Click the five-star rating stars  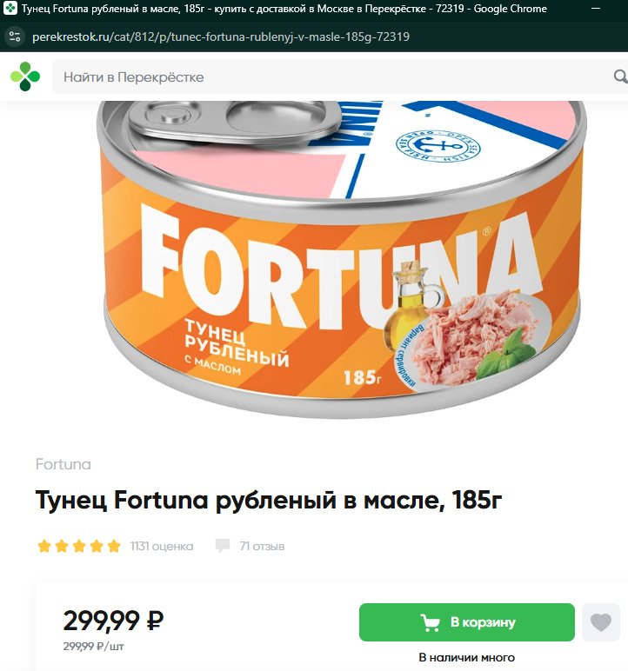click(79, 546)
